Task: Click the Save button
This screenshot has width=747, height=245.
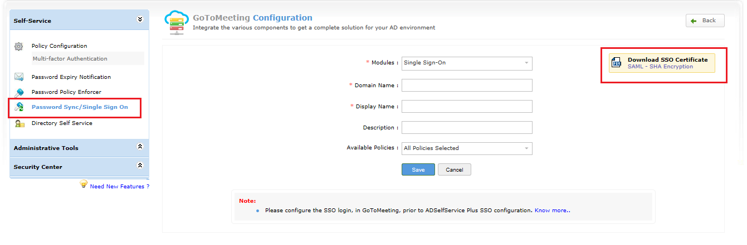Action: (418, 169)
